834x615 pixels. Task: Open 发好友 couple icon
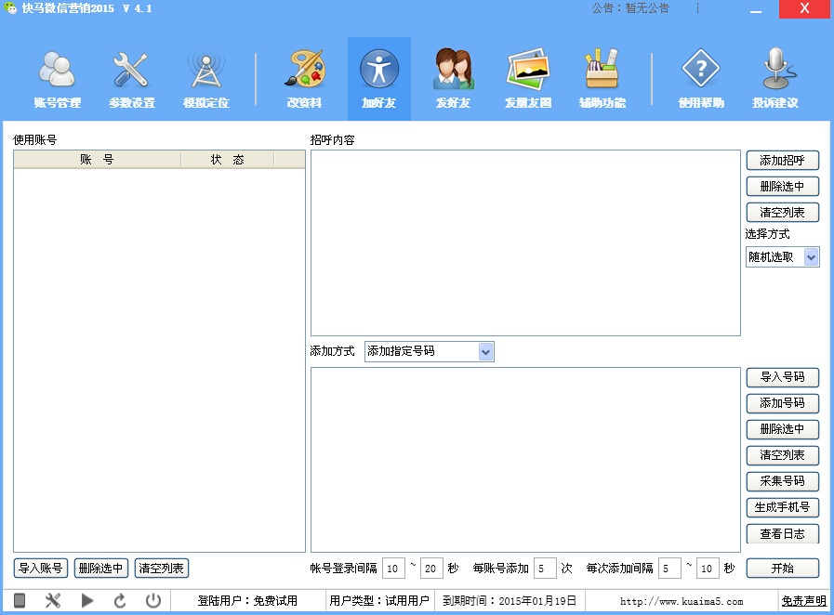click(453, 79)
